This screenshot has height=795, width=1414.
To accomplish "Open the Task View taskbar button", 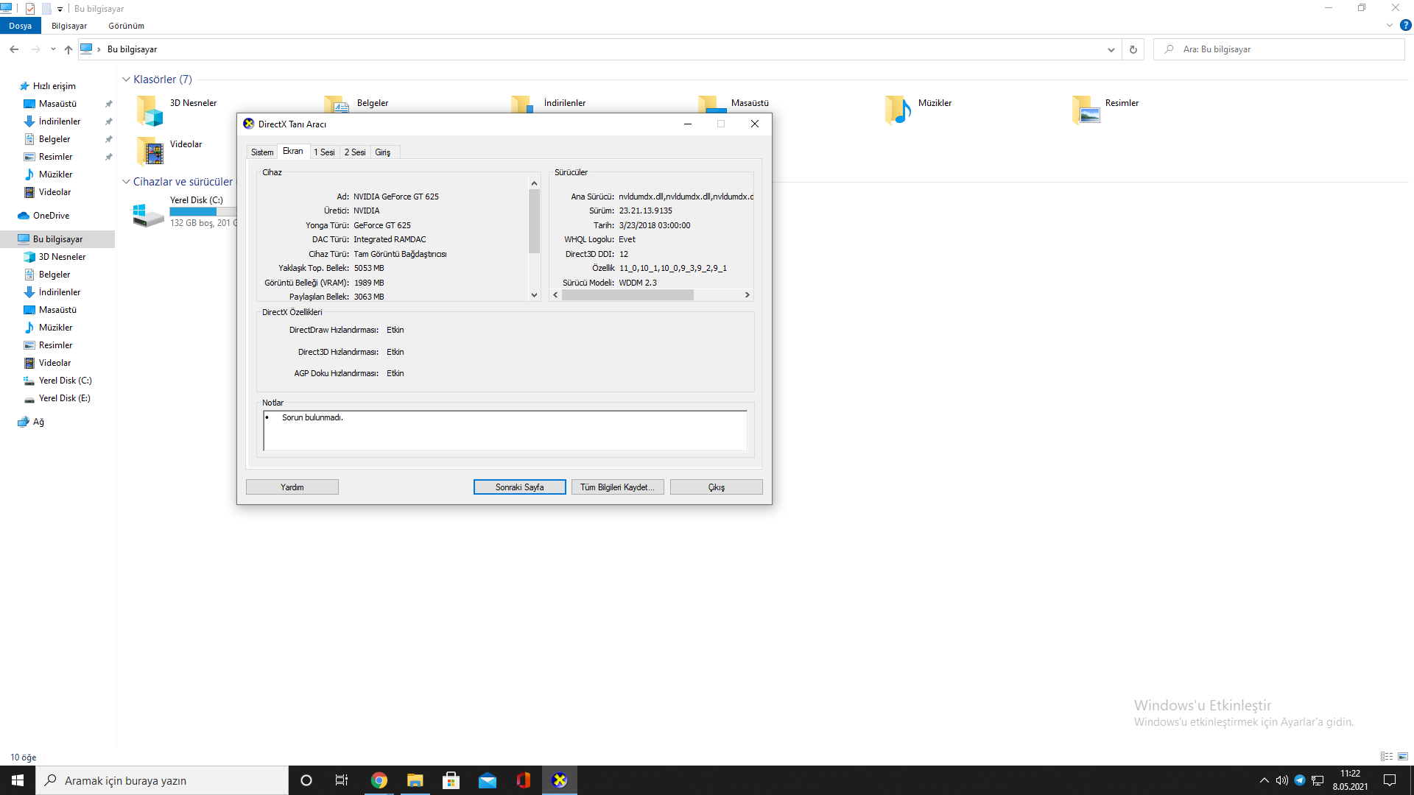I will click(341, 780).
